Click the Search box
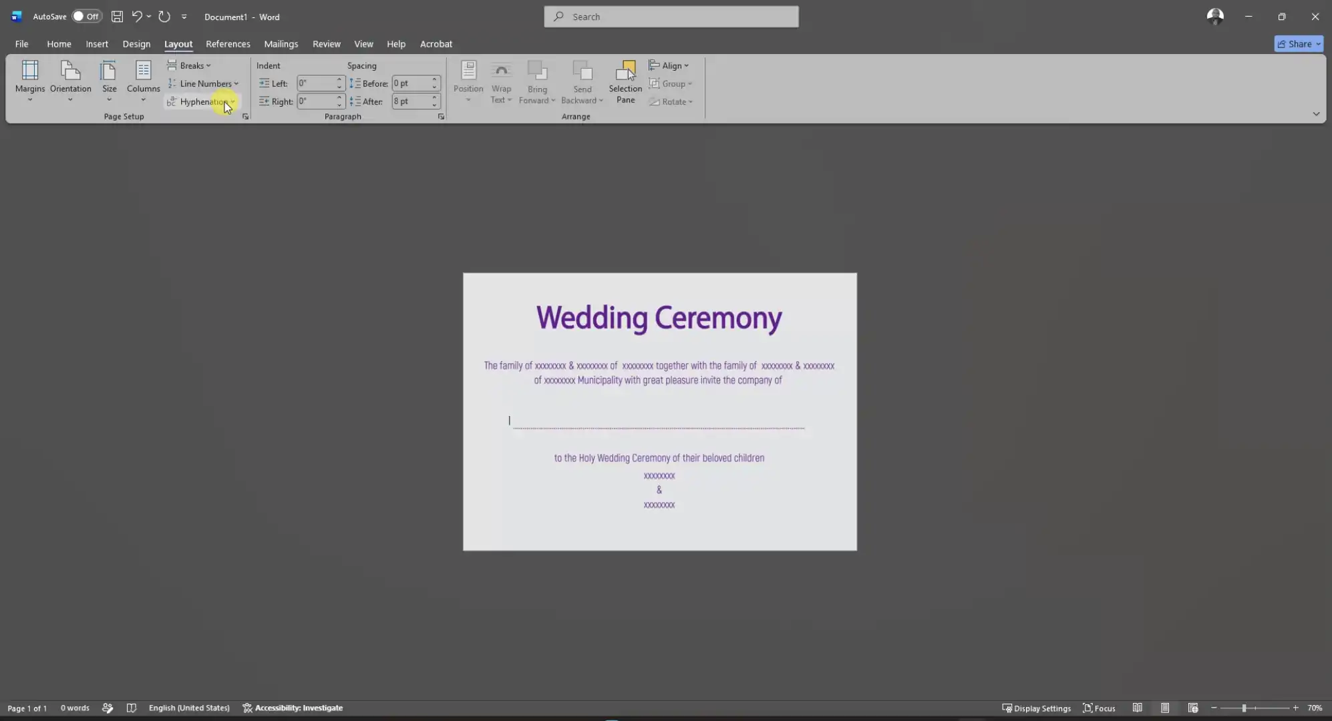This screenshot has height=721, width=1332. coord(671,17)
